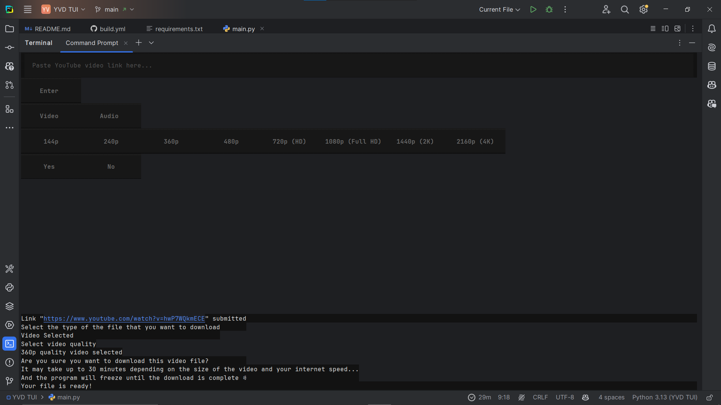Open the Services layers icon
Image resolution: width=721 pixels, height=405 pixels.
tap(9, 306)
